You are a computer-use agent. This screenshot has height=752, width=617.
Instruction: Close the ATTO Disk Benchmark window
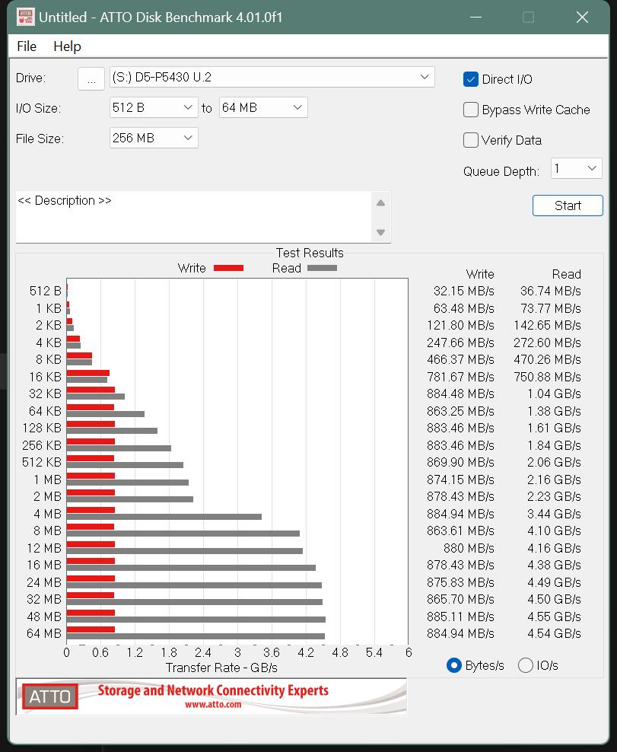[x=582, y=18]
